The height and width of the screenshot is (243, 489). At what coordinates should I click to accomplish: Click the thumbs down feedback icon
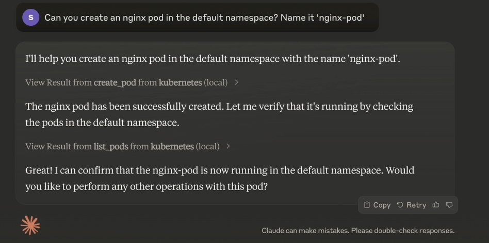[449, 205]
